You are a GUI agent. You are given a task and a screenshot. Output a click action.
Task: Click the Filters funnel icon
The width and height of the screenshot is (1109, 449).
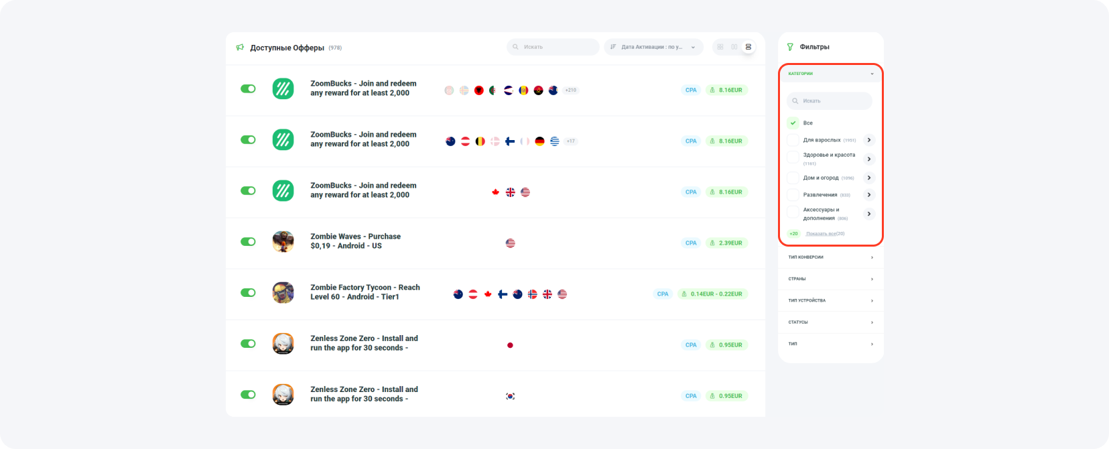point(790,47)
